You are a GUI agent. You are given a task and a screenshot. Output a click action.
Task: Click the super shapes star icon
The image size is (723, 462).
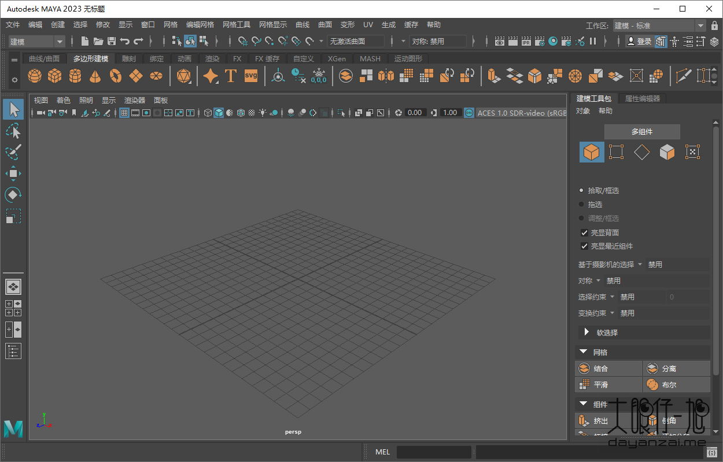click(211, 76)
